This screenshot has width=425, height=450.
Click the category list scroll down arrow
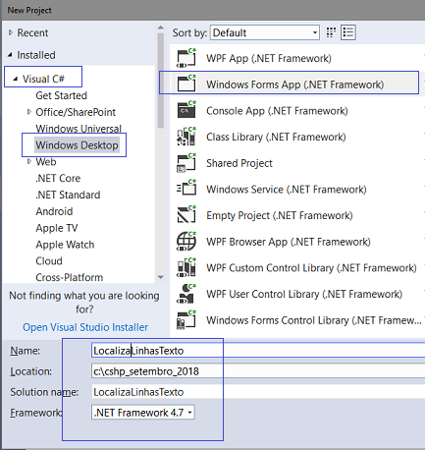coord(161,277)
